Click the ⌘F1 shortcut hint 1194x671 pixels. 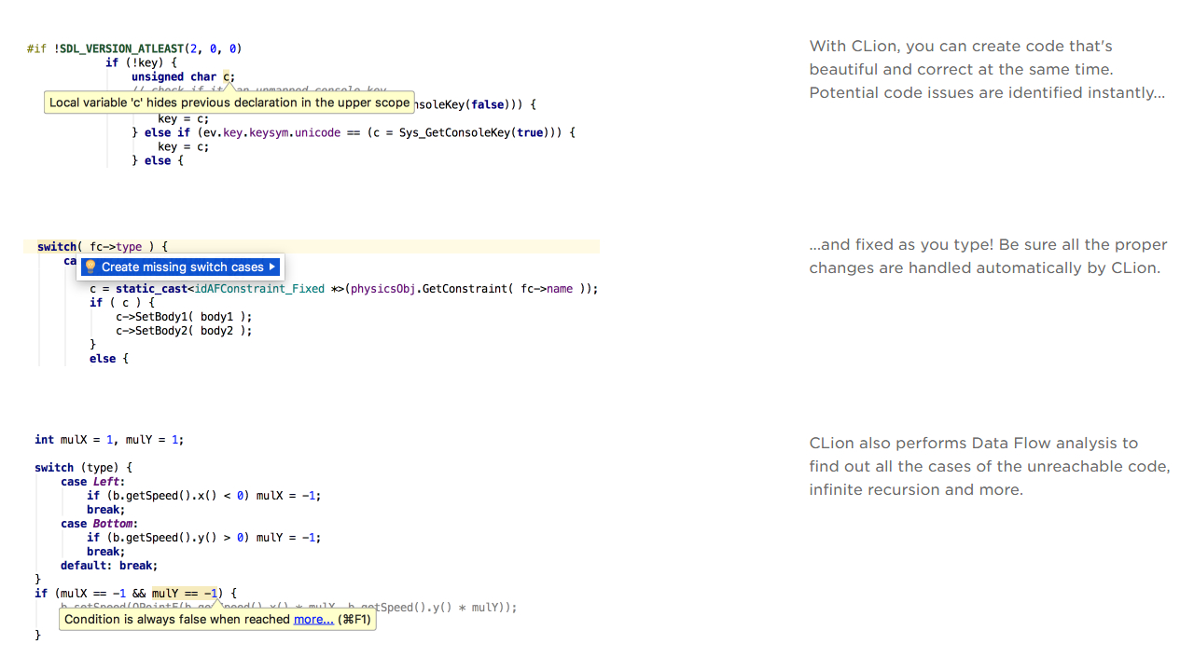pyautogui.click(x=353, y=619)
